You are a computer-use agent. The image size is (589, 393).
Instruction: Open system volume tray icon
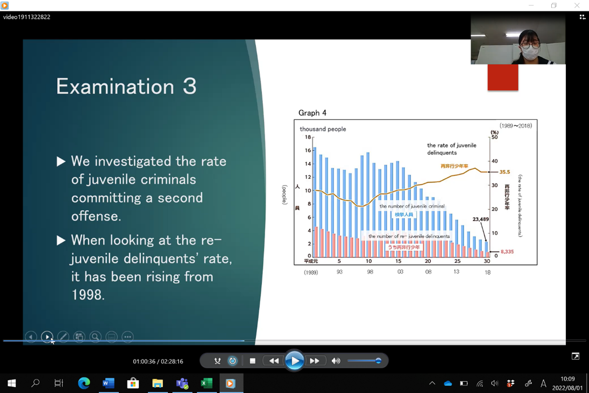click(x=495, y=383)
